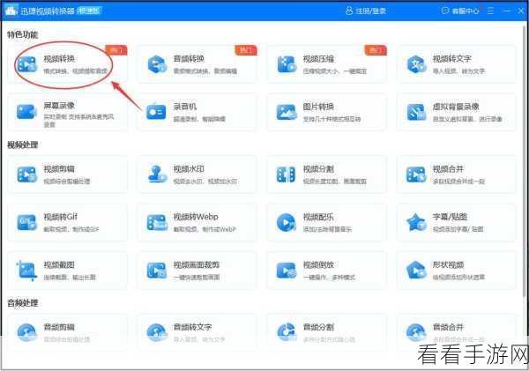Click the 视频配乐 card title text
Screen dimensions: 529x371
point(318,217)
